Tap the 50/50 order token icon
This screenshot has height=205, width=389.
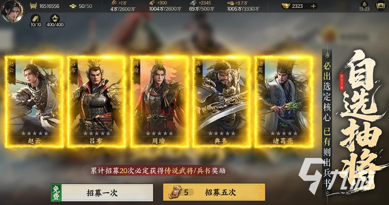(x=73, y=6)
